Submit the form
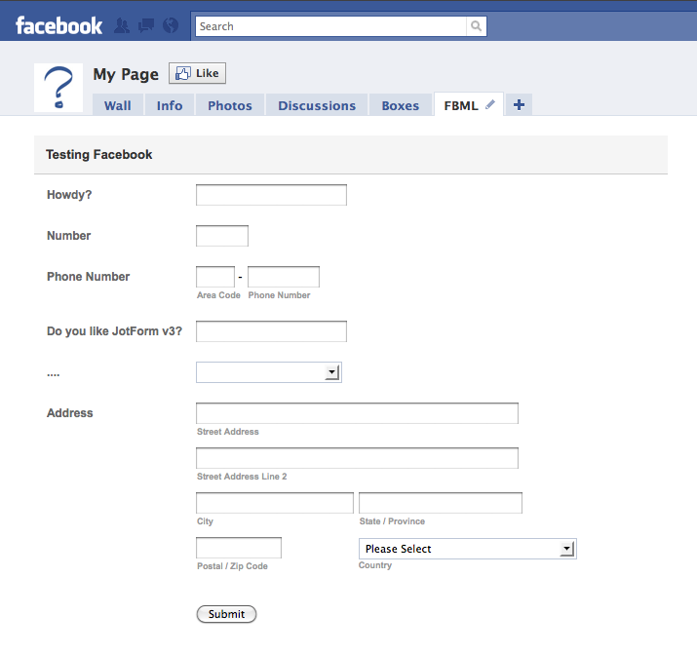697x654 pixels. (x=227, y=614)
